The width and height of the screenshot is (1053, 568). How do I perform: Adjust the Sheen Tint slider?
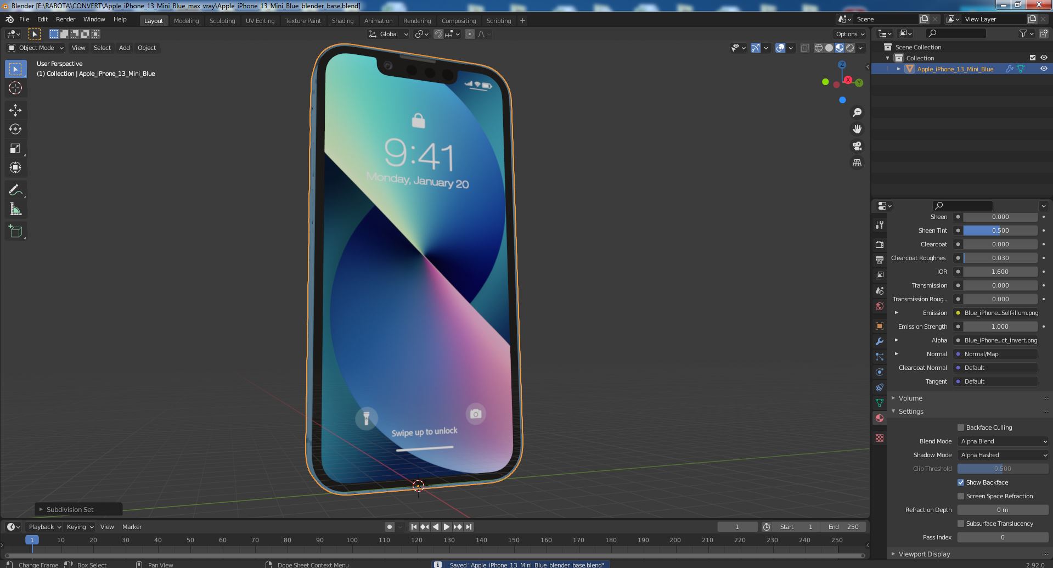(1000, 230)
